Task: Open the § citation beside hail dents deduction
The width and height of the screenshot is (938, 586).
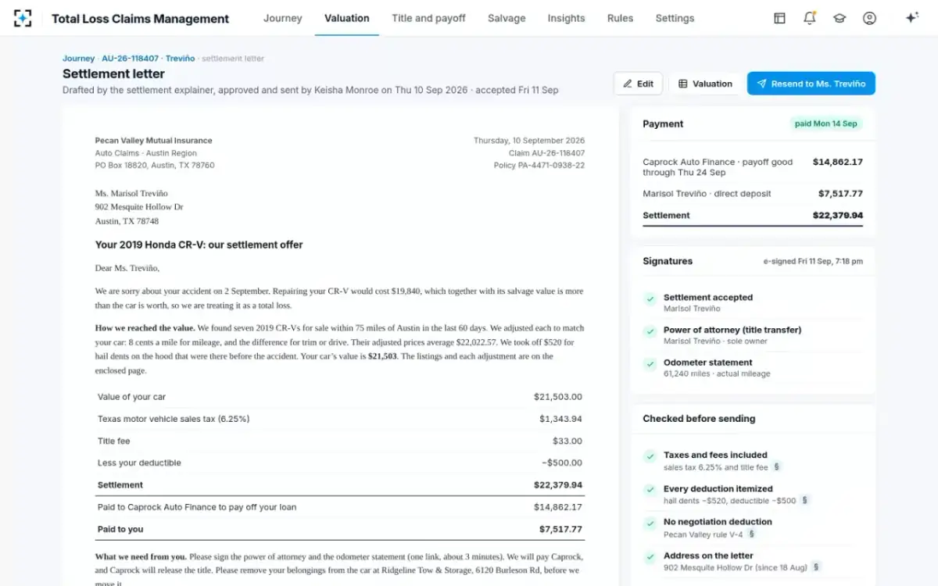Action: pos(804,500)
